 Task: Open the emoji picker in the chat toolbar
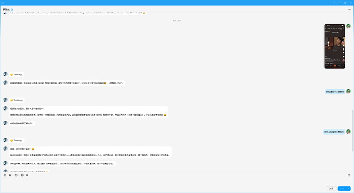click(x=5, y=175)
